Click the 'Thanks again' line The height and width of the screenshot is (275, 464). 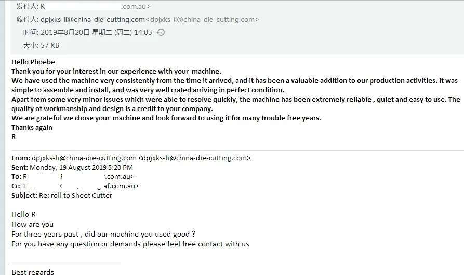click(32, 127)
